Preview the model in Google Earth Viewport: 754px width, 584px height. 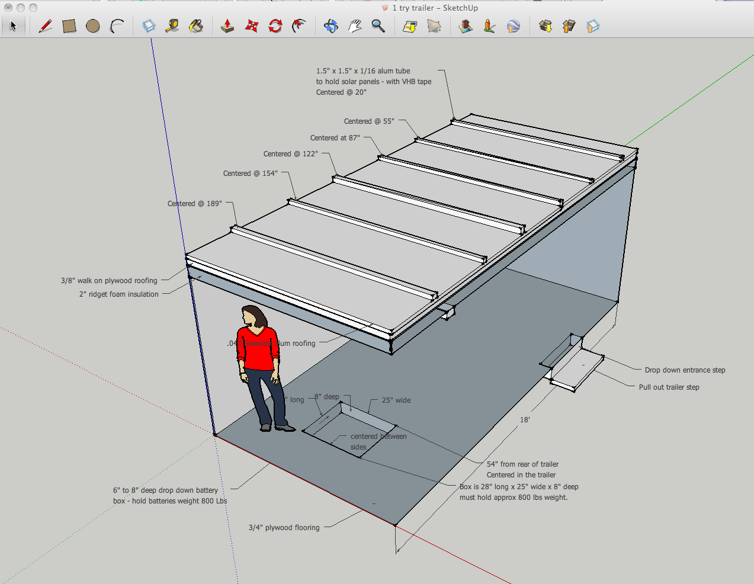coord(513,26)
